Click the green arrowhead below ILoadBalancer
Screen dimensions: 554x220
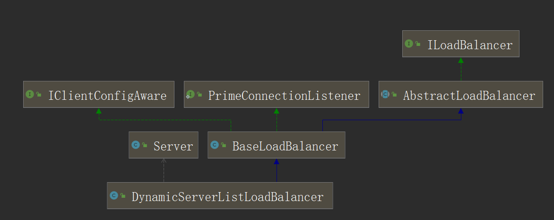point(461,60)
